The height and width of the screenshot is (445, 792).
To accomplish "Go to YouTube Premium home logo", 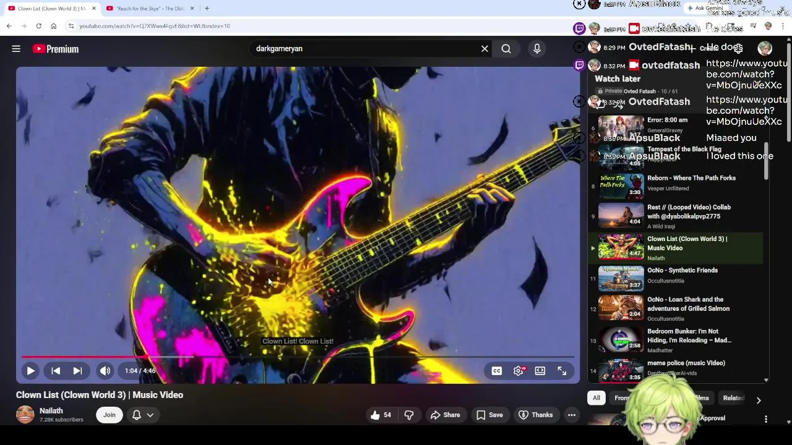I will [x=56, y=49].
